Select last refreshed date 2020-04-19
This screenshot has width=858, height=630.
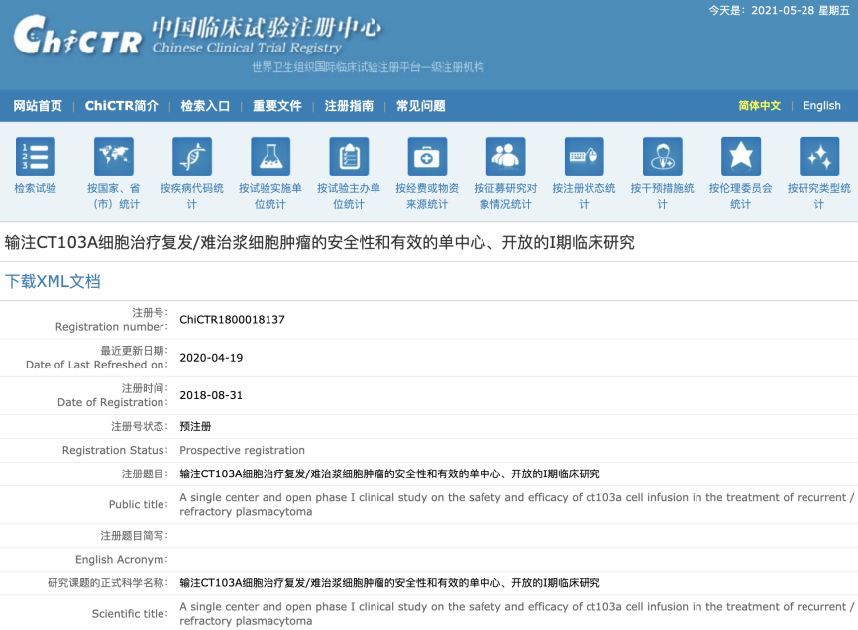[211, 358]
